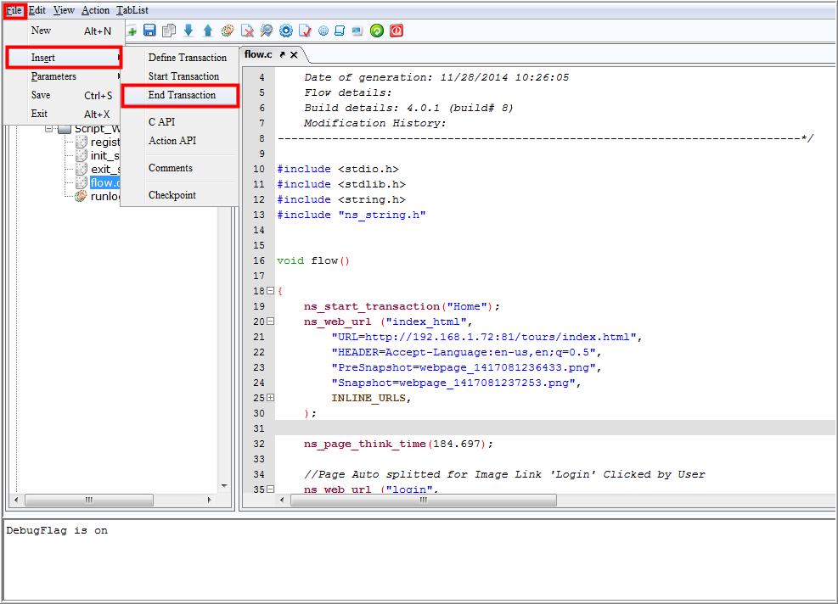838x604 pixels.
Task: Click the ns_start_transaction("Home") line
Action: [402, 306]
